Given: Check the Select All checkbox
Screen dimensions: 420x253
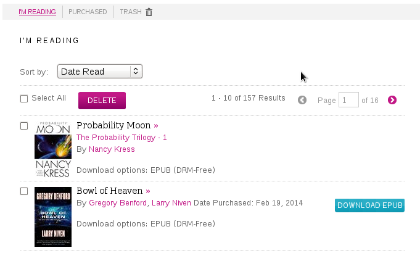Looking at the screenshot, I should click(24, 99).
